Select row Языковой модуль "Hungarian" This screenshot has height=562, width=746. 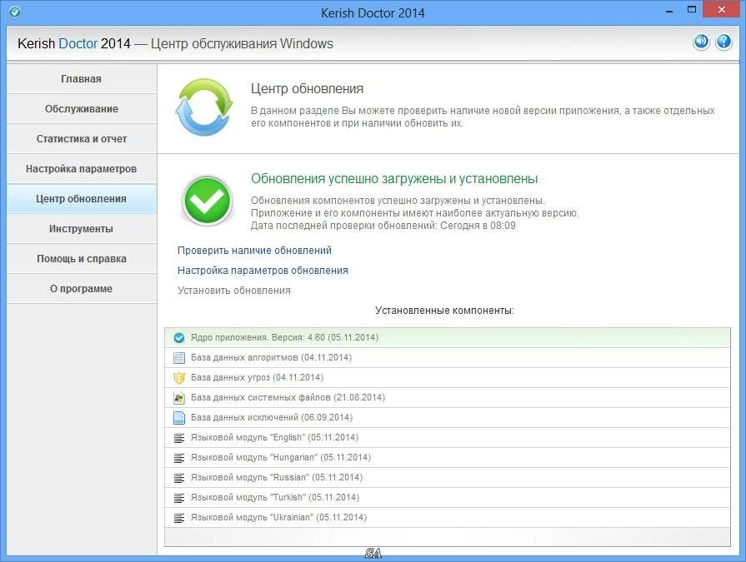click(x=448, y=457)
